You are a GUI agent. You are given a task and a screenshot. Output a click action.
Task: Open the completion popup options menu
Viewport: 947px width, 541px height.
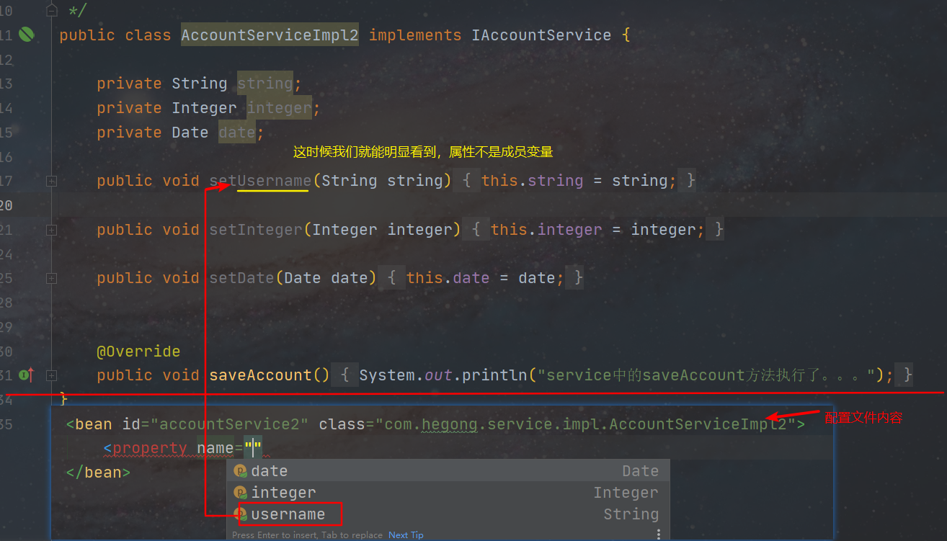tap(658, 535)
